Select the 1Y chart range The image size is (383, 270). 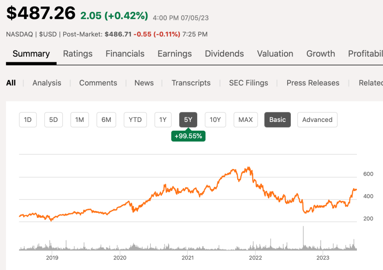click(163, 120)
